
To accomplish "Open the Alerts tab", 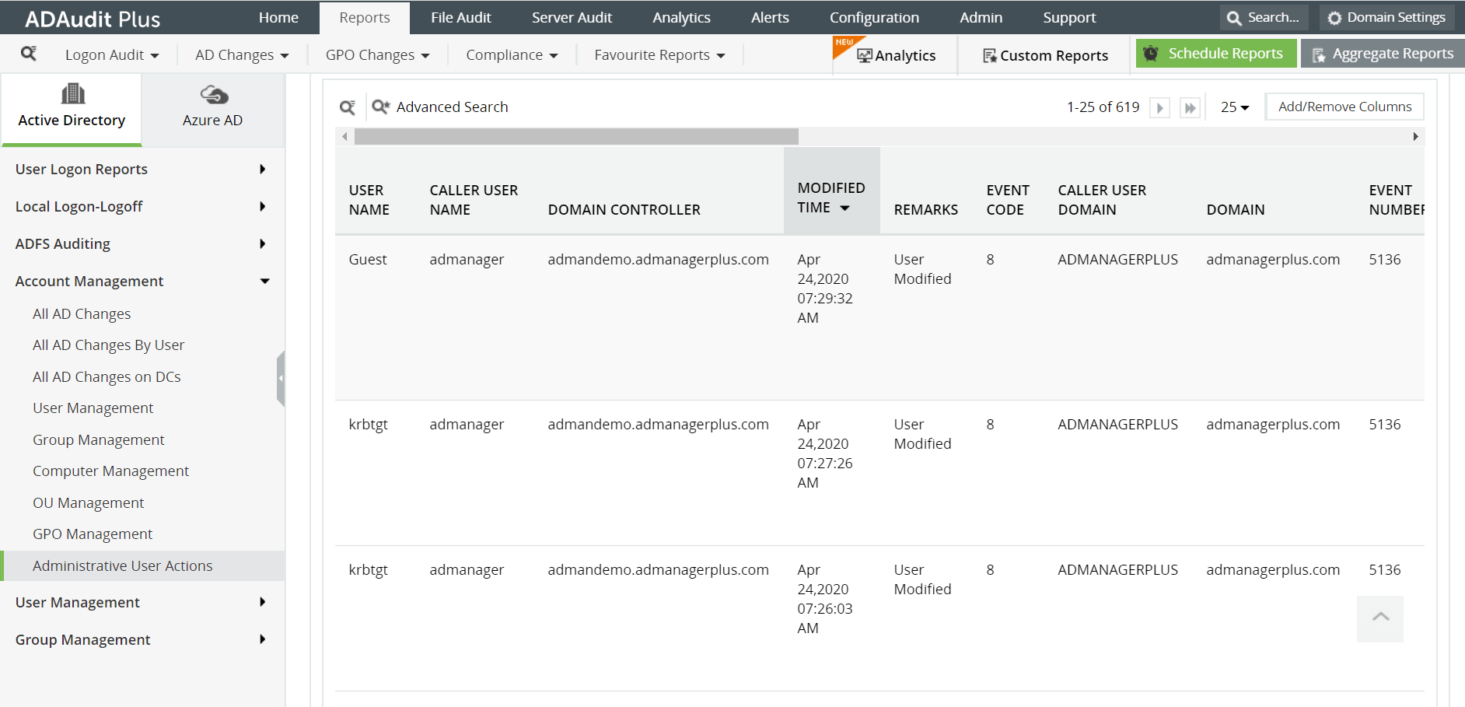I will [770, 17].
